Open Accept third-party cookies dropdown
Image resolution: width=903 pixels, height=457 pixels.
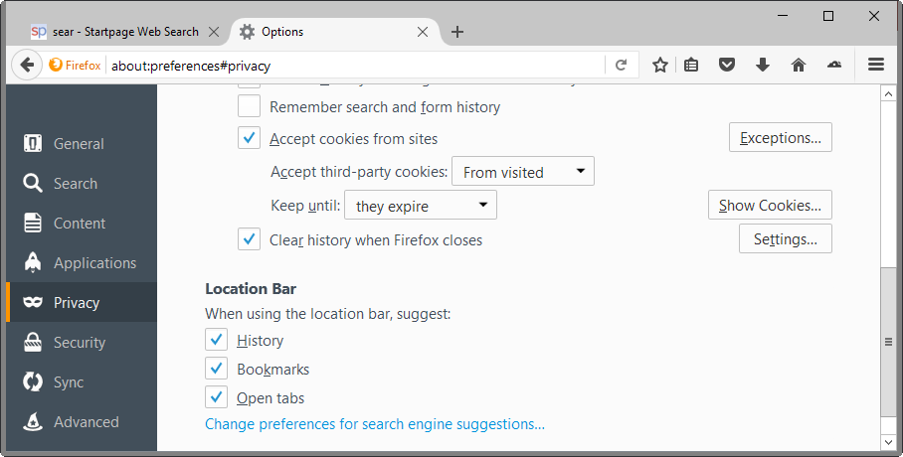pos(523,172)
